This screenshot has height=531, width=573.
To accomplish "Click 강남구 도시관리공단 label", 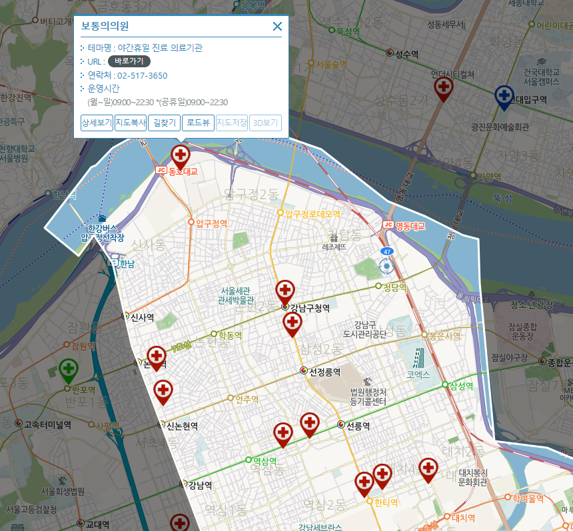I will tap(364, 329).
